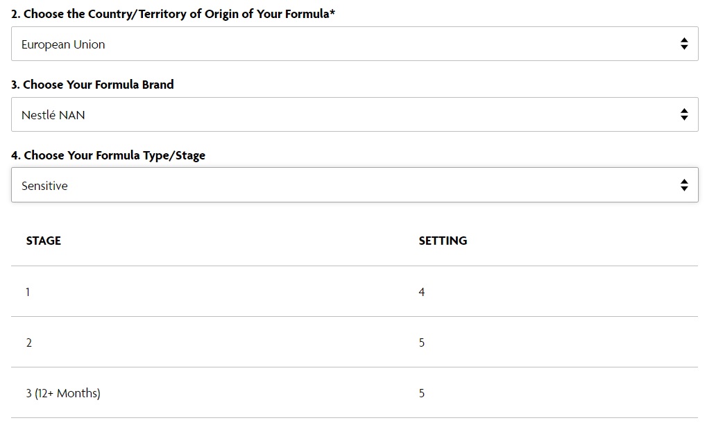Select the setting value in 12+ Months row
Screen dimensions: 707x425
pos(422,393)
